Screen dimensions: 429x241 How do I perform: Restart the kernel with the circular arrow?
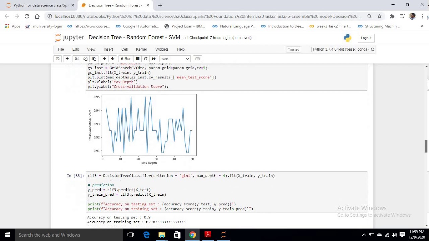[x=146, y=59]
